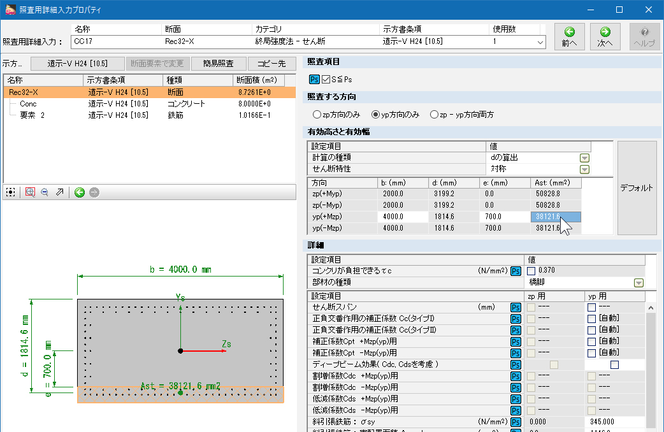Click Ps icon for 補正係数Cpt -Mzp(yp)用
The width and height of the screenshot is (664, 432).
click(x=516, y=353)
